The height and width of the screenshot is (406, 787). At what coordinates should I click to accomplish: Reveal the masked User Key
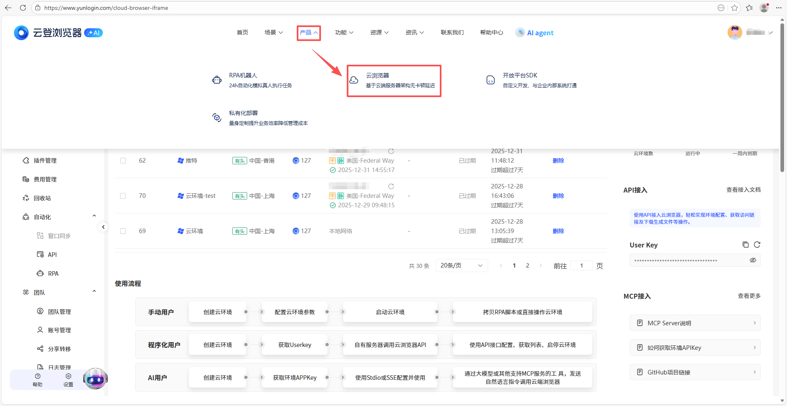pos(753,260)
